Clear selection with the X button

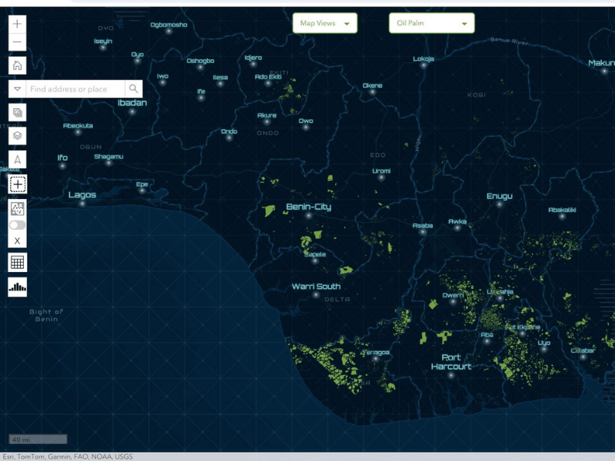tap(17, 241)
